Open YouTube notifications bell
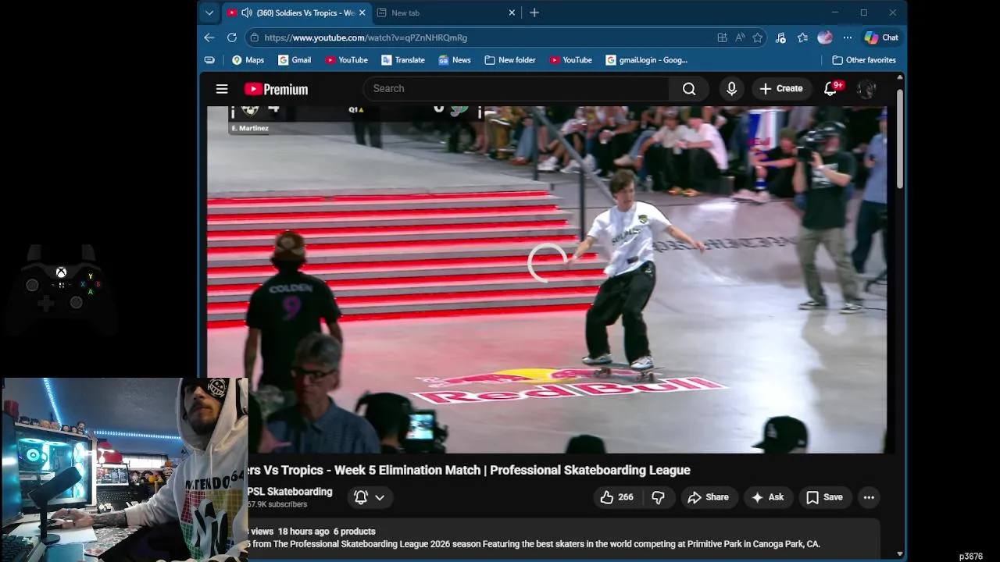 [831, 89]
